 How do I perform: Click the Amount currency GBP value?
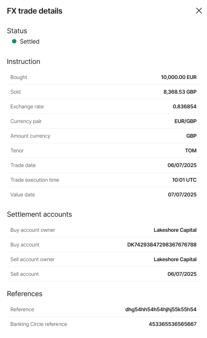191,136
